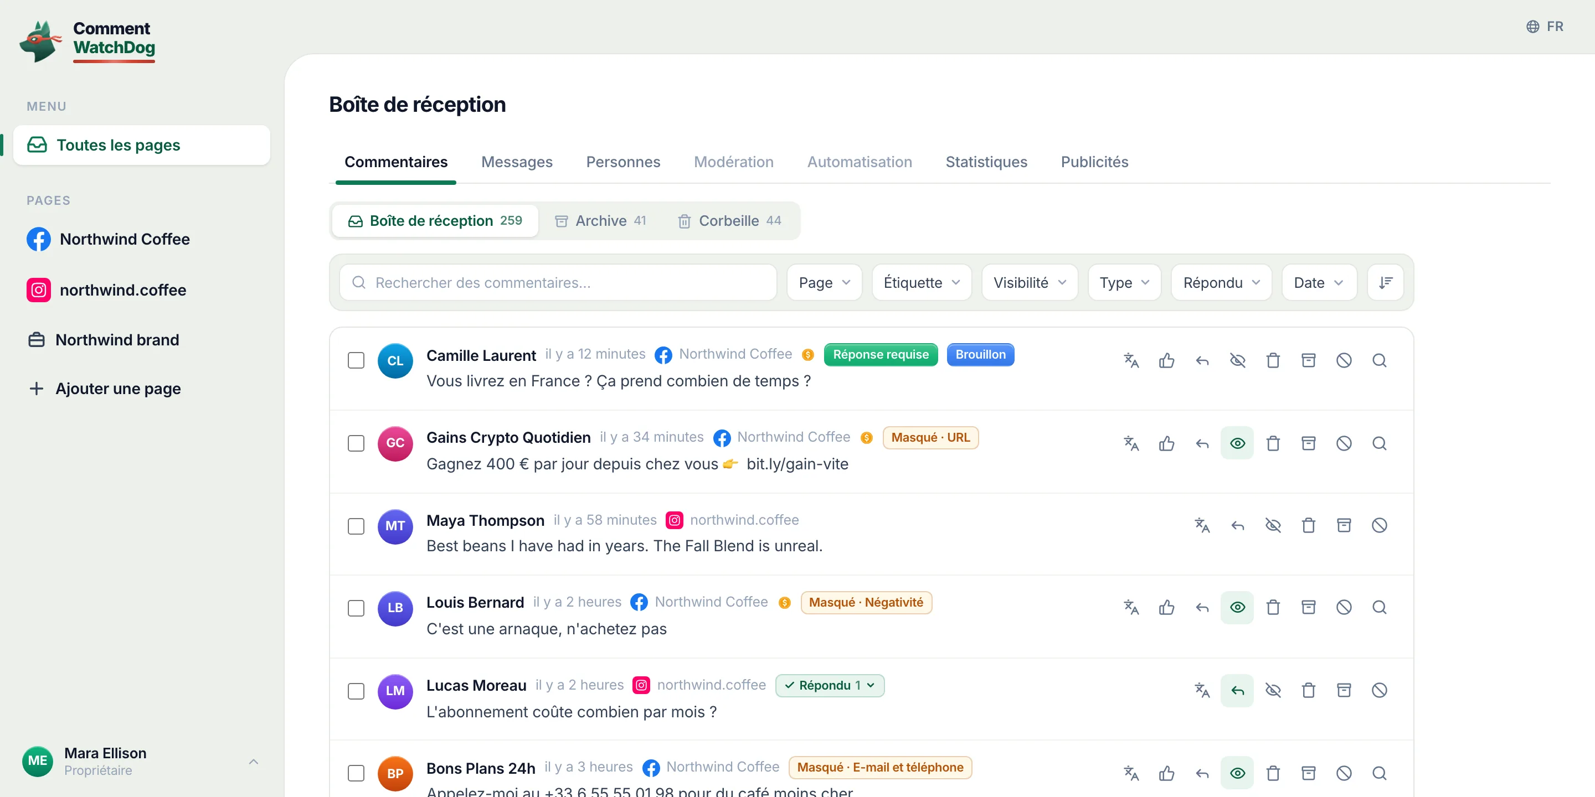Open the Page filter dropdown
The width and height of the screenshot is (1595, 797).
tap(824, 283)
